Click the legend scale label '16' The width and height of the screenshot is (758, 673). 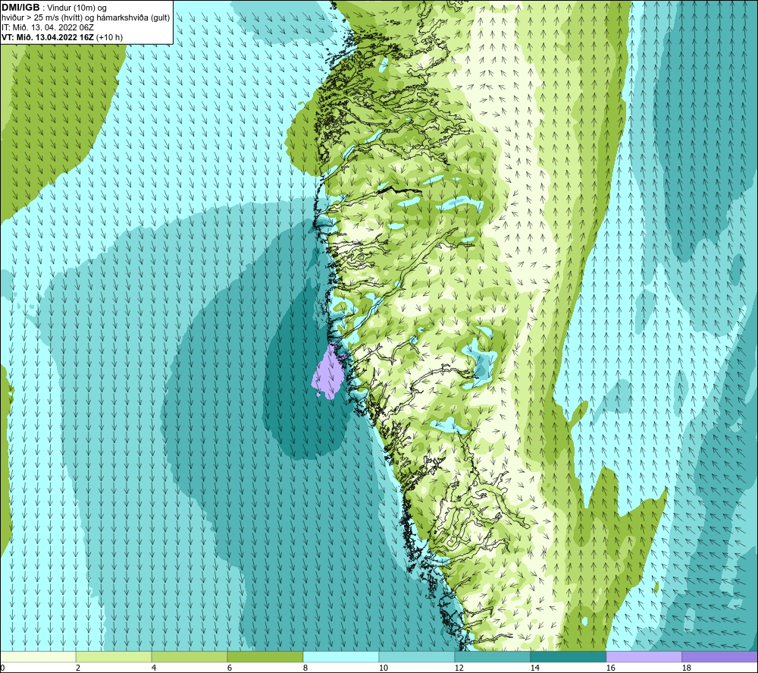(x=610, y=668)
